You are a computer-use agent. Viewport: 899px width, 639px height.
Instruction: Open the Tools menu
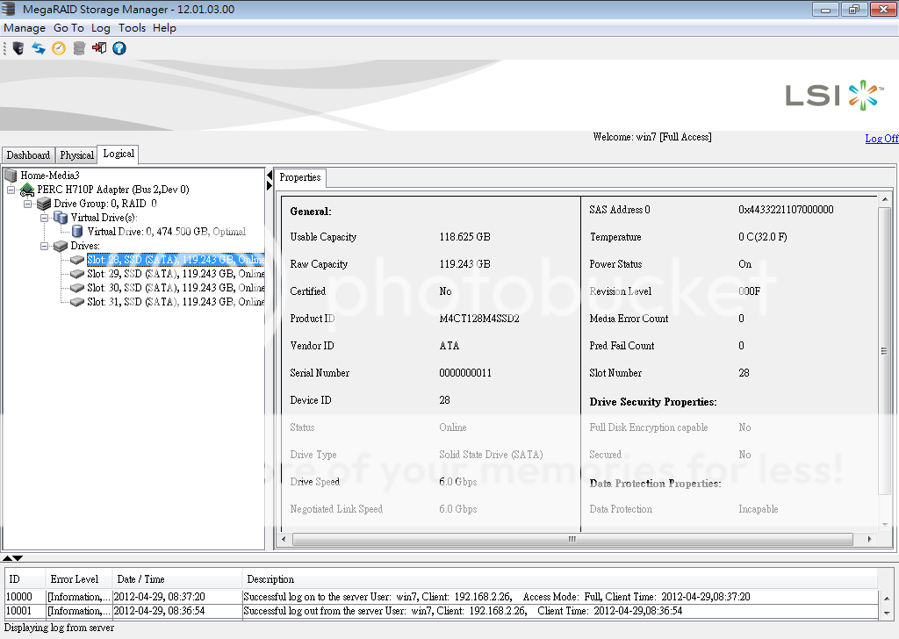point(133,28)
